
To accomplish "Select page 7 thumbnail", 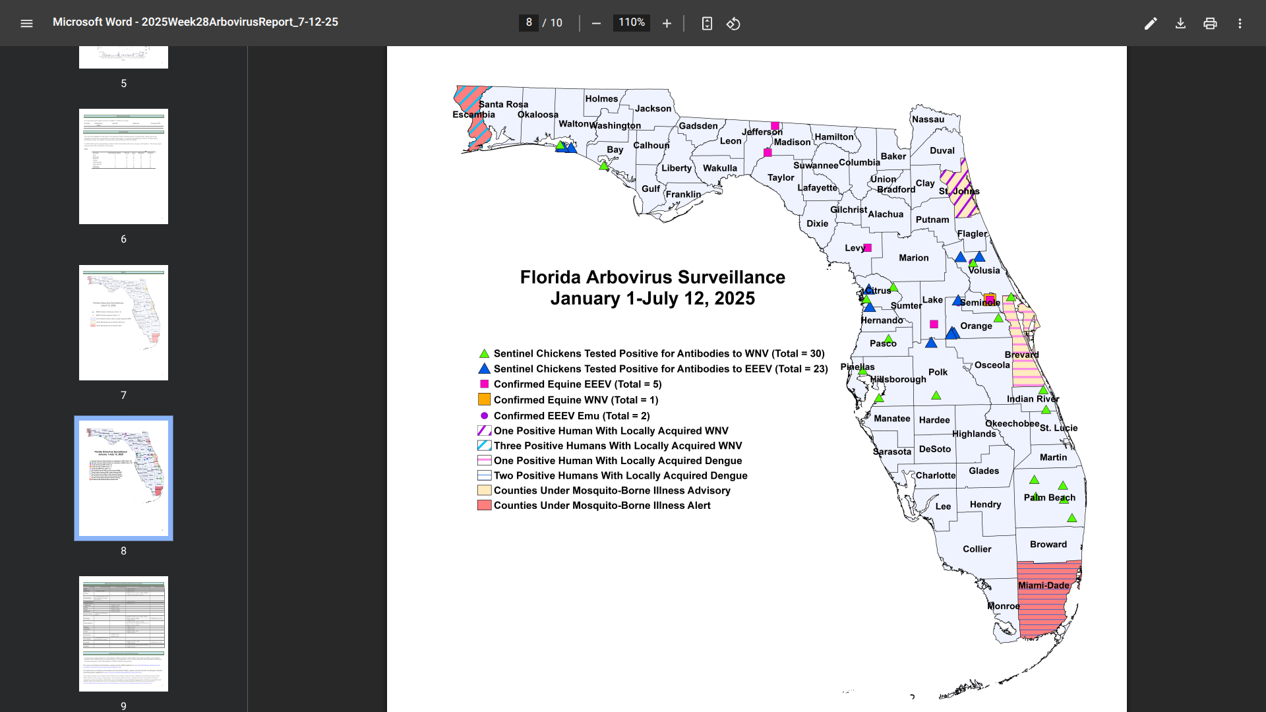I will tap(123, 322).
